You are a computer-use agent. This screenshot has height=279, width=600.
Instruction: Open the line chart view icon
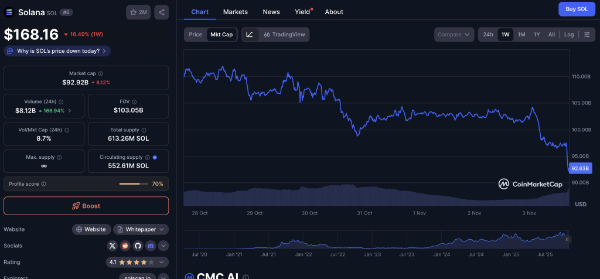tap(250, 35)
